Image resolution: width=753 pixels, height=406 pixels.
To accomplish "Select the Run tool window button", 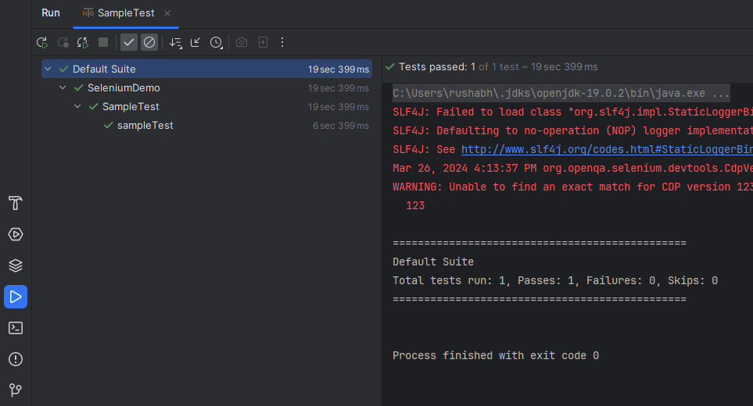I will pyautogui.click(x=16, y=297).
